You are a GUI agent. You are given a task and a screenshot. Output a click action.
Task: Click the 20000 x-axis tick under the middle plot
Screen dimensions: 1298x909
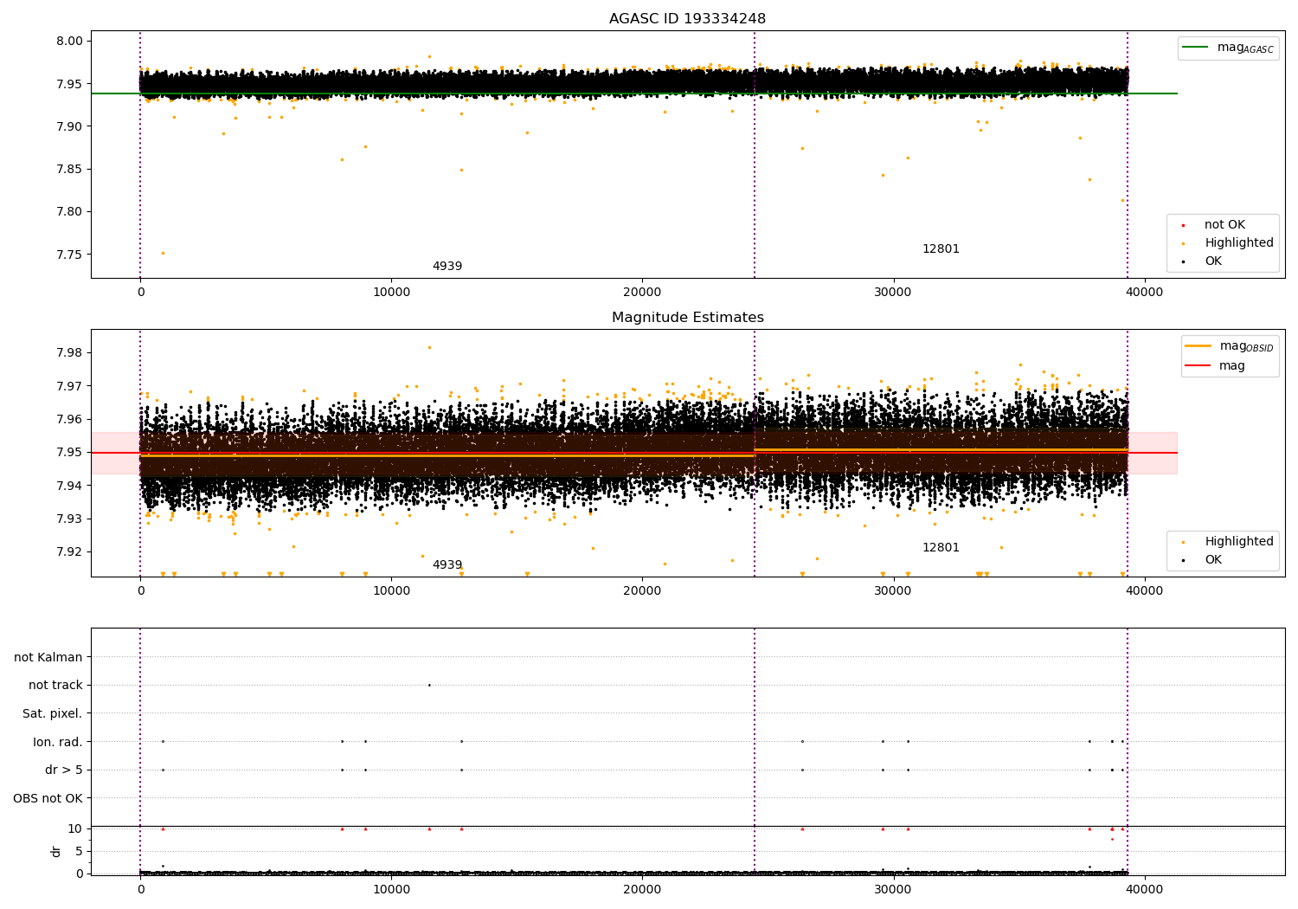pos(642,591)
